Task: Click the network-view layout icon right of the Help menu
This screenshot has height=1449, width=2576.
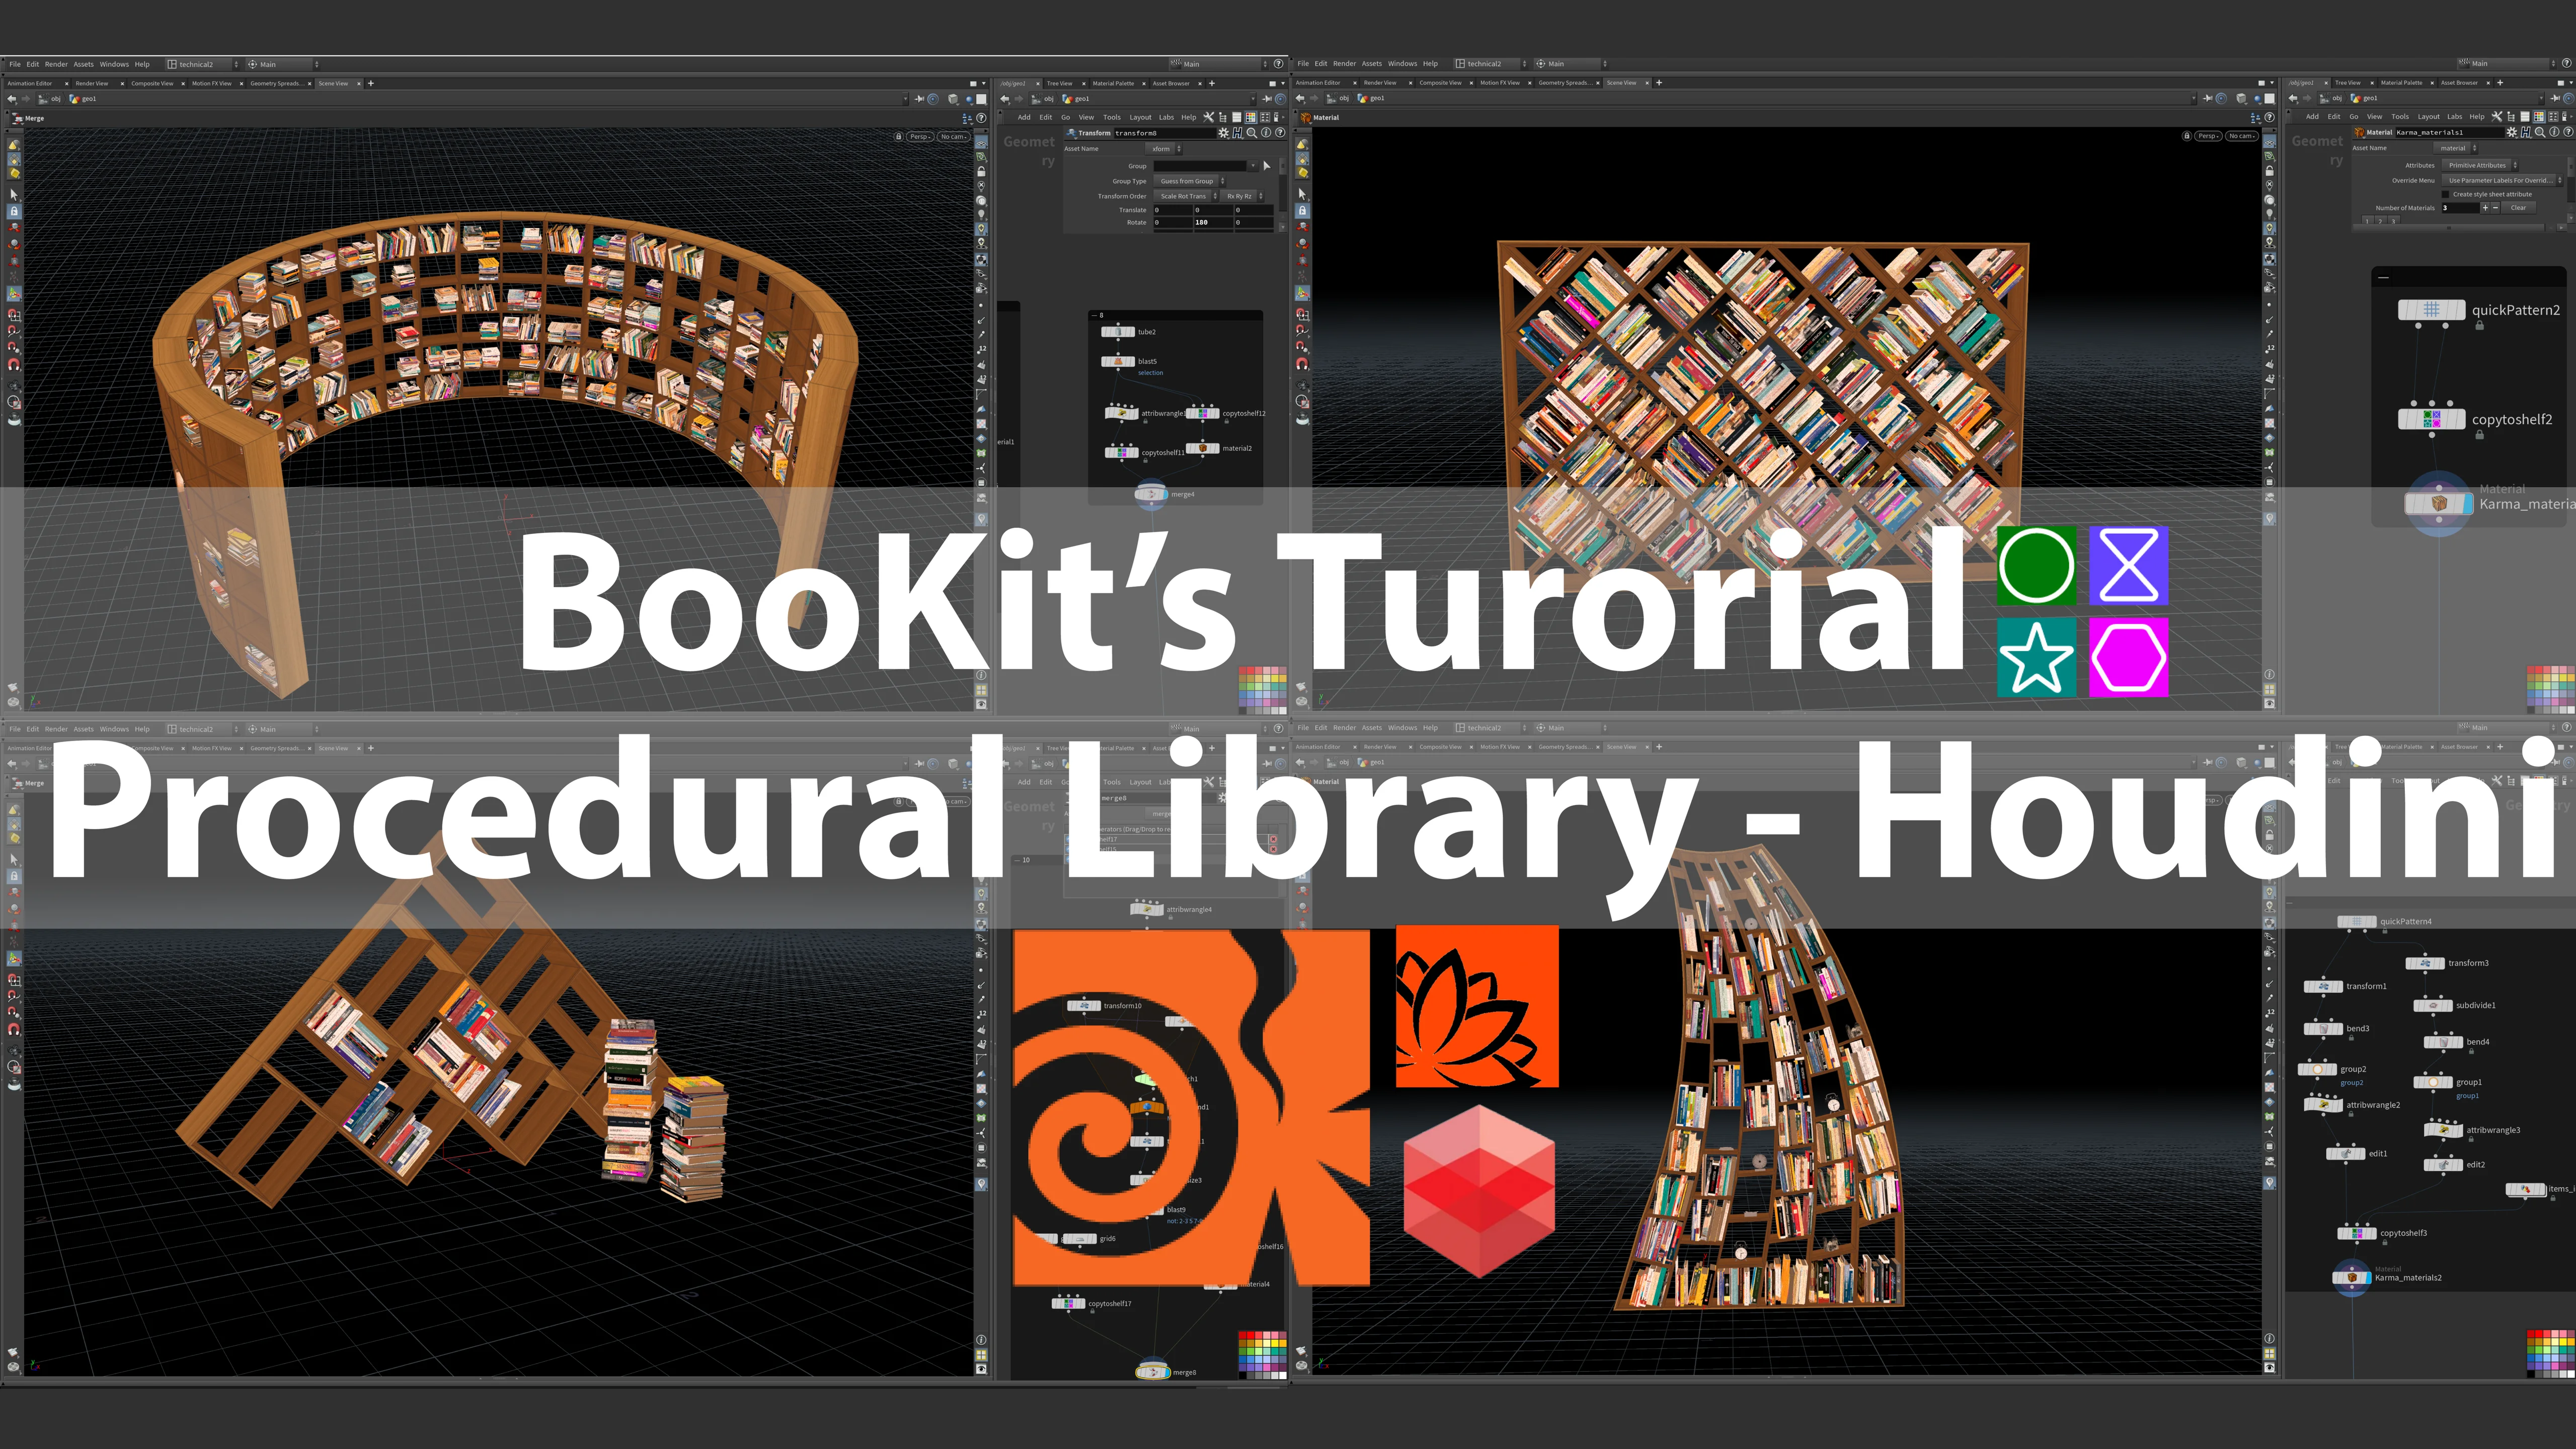Action: (x=1223, y=118)
